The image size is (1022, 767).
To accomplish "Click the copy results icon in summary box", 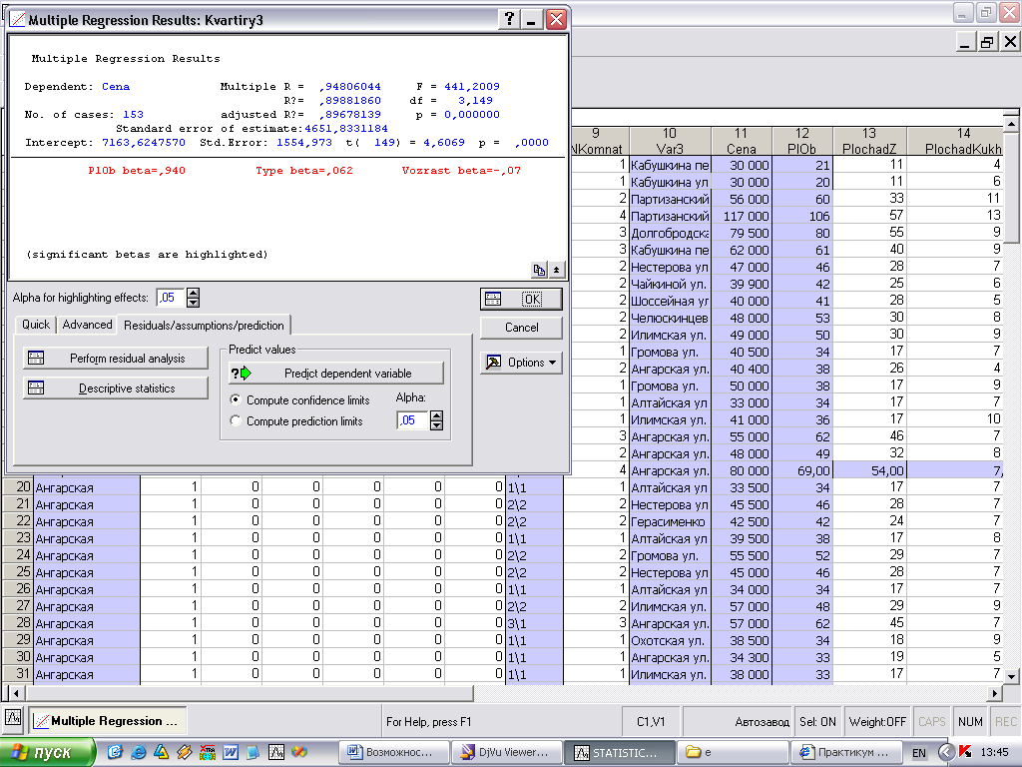I will pos(540,270).
